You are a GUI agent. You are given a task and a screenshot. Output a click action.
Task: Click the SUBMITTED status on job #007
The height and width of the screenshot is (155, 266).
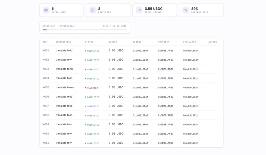(92, 106)
